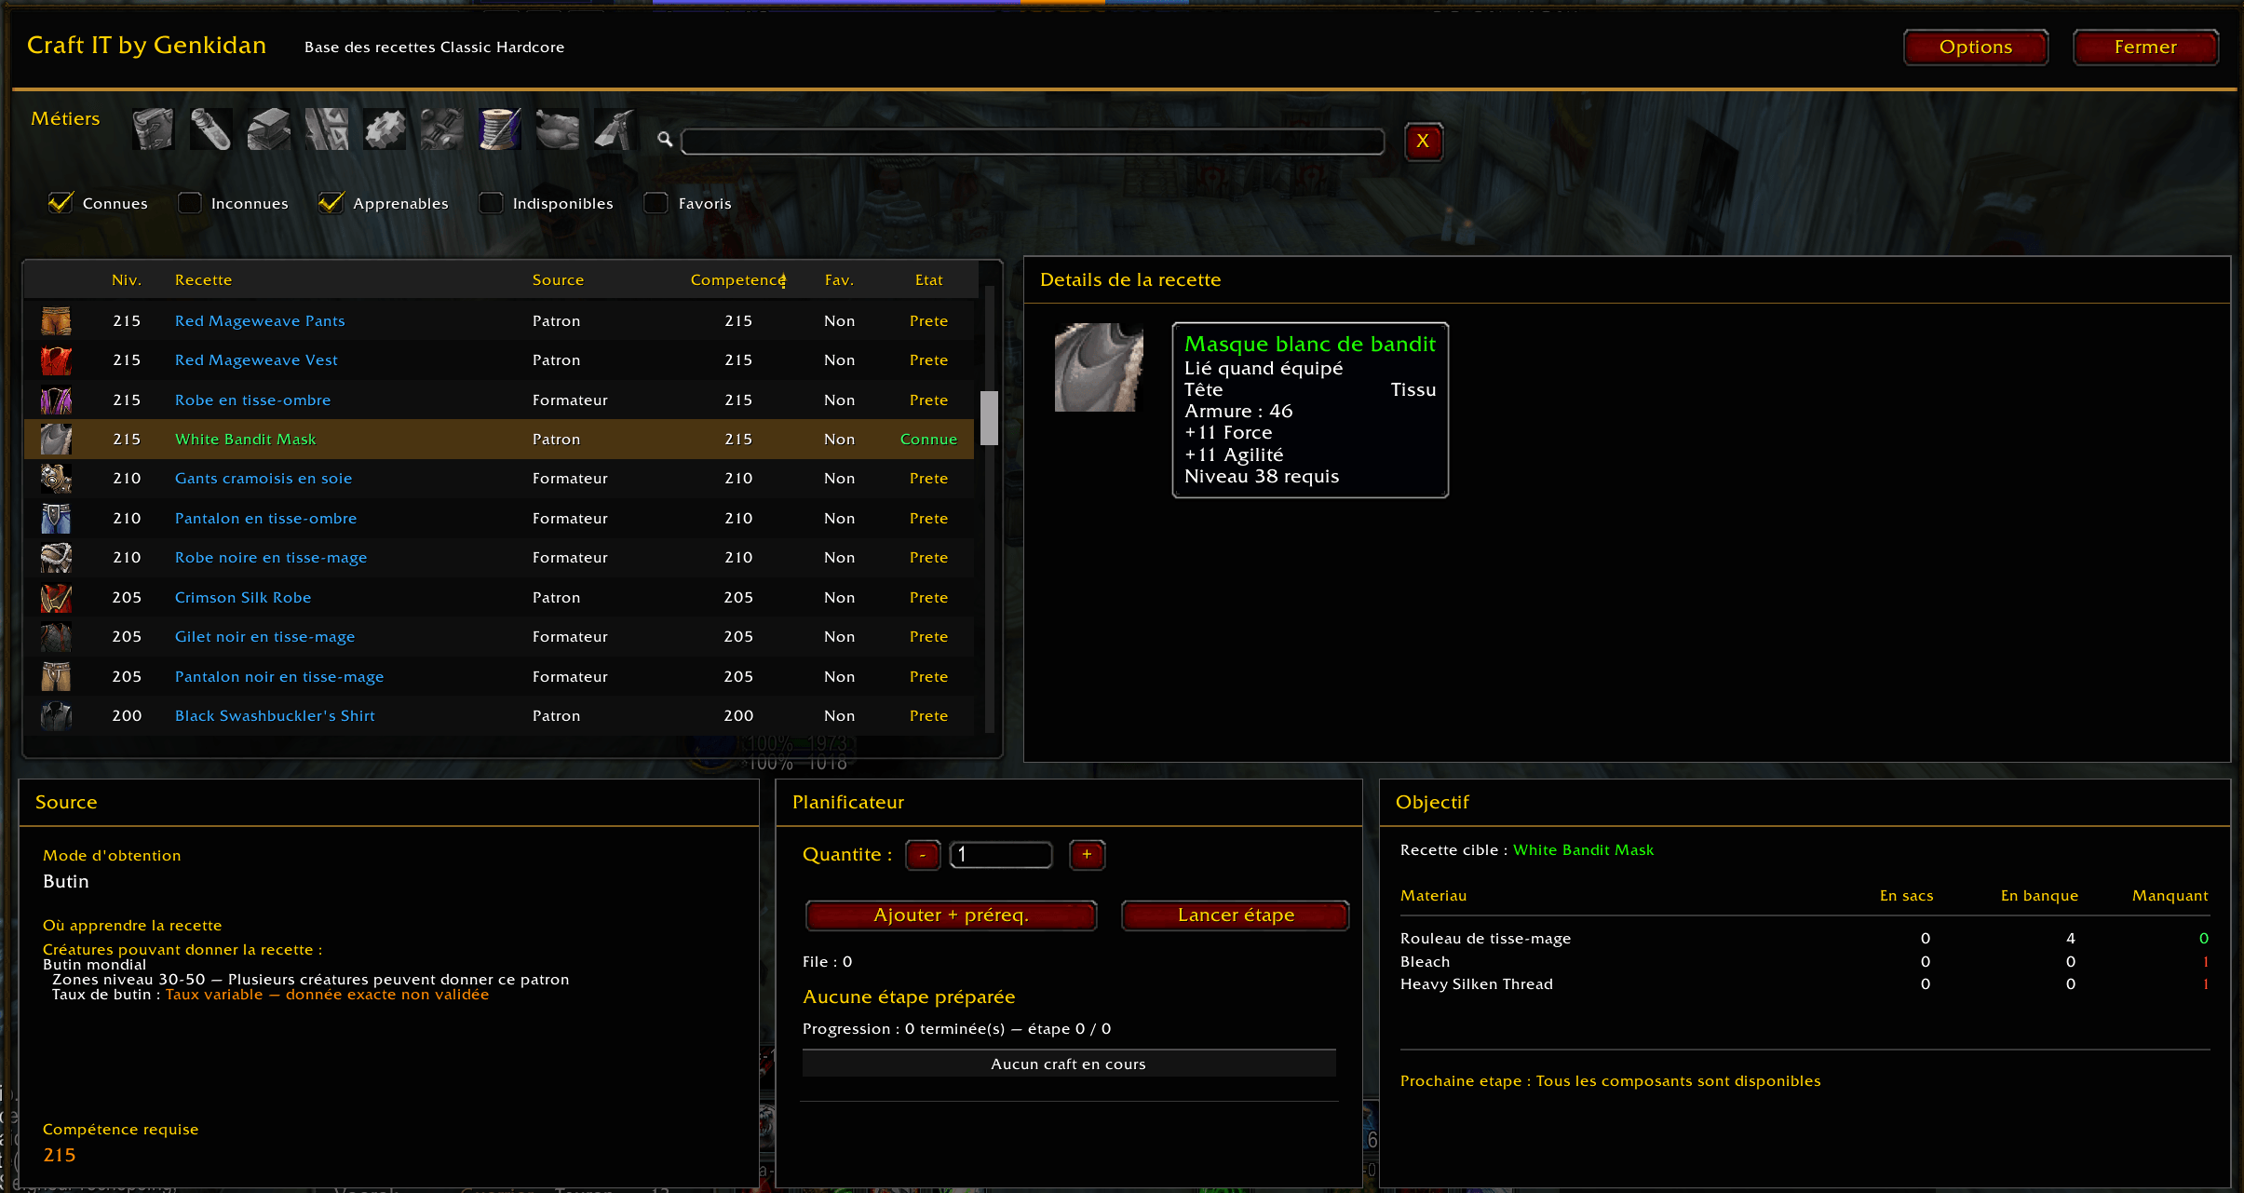Click the Bleach material row

pos(1804,961)
